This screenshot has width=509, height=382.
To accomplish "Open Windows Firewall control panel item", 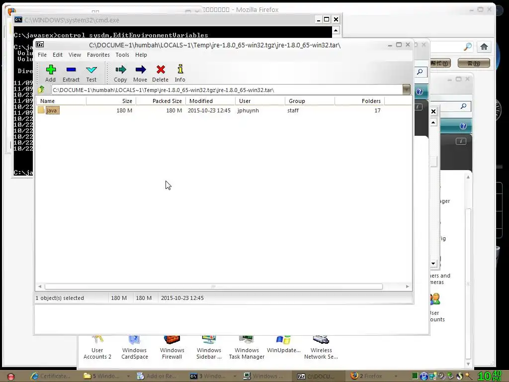I will tap(171, 348).
